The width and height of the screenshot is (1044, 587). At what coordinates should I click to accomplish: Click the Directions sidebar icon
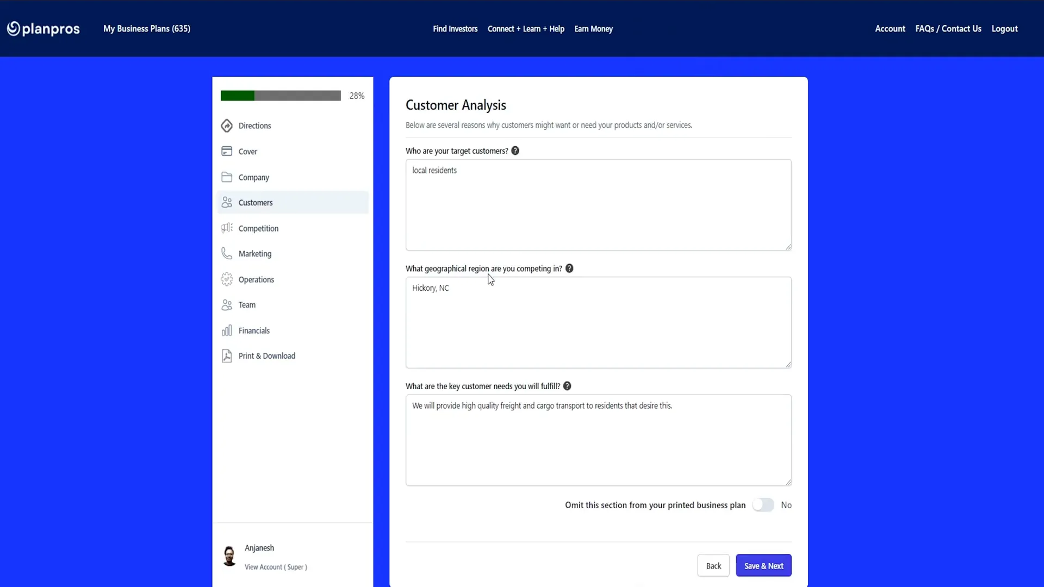227,126
